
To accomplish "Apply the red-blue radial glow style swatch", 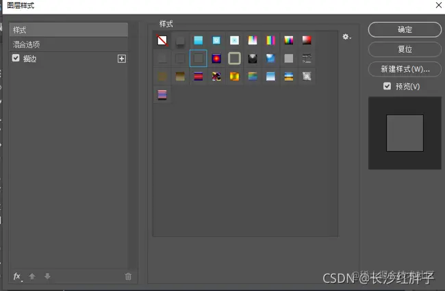I will (216, 58).
